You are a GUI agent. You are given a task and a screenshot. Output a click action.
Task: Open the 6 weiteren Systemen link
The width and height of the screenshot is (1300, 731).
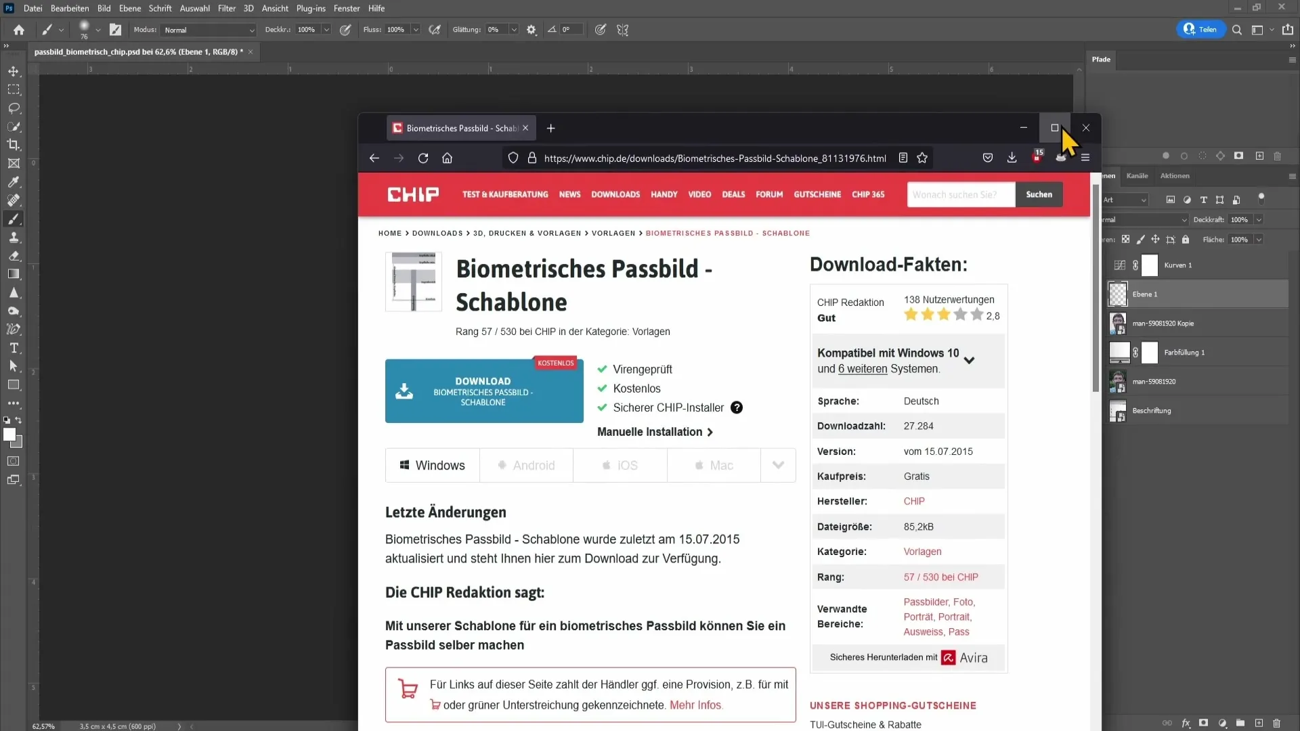pyautogui.click(x=862, y=369)
